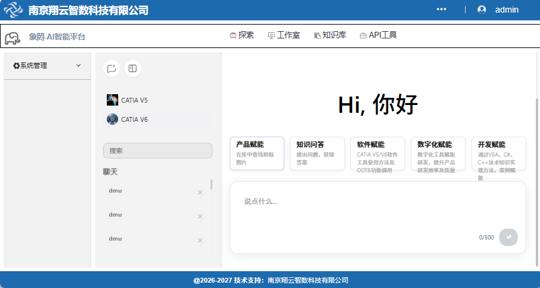Click the 工作室 monitor icon
540x288 pixels.
(x=271, y=35)
